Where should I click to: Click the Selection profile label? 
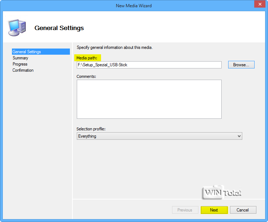(x=91, y=129)
